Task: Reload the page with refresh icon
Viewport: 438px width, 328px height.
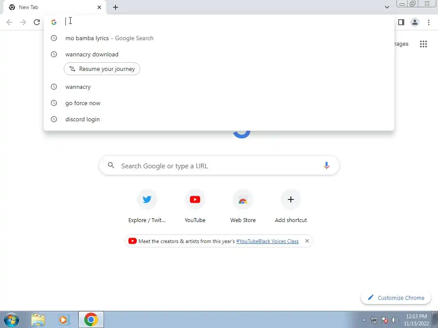Action: click(37, 22)
